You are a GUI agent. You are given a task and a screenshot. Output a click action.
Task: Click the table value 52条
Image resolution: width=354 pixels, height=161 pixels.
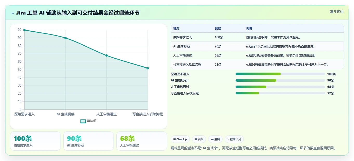218,65
